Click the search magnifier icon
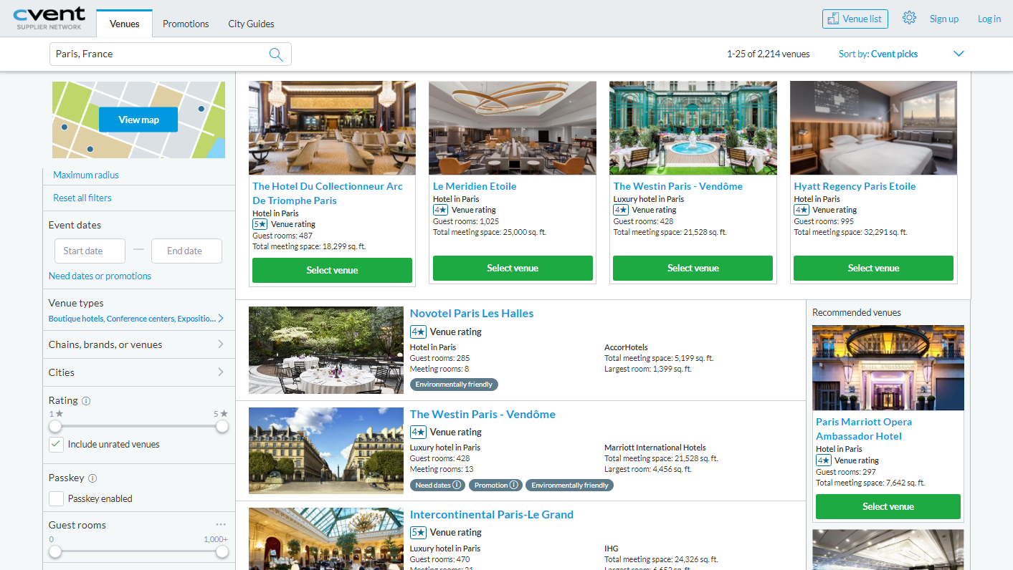This screenshot has width=1013, height=570. 276,54
